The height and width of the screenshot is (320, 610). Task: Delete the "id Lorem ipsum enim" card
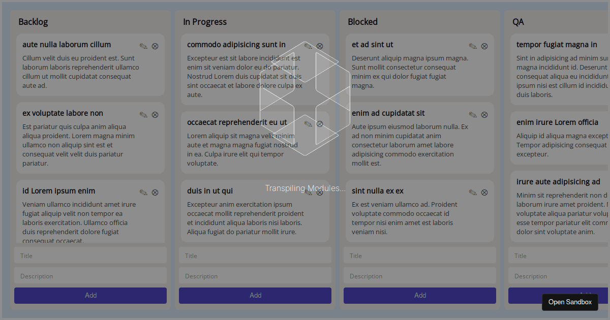point(155,192)
